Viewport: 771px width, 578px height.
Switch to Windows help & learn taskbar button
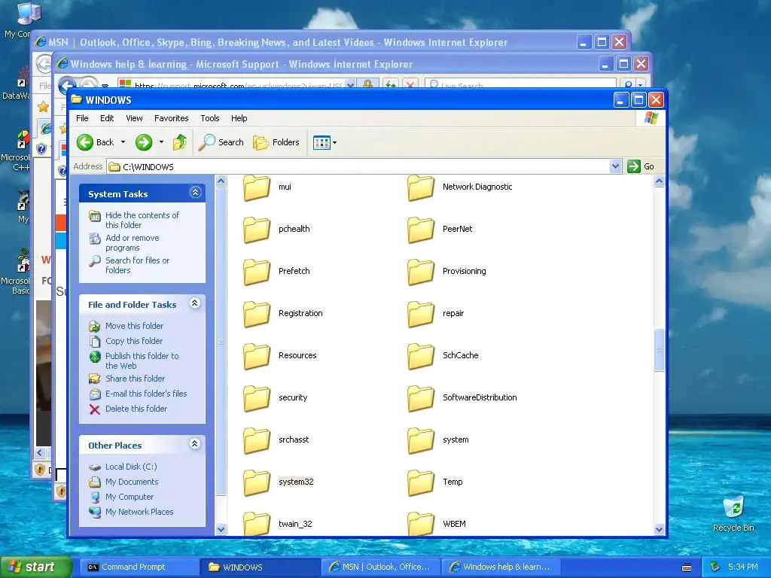point(501,567)
